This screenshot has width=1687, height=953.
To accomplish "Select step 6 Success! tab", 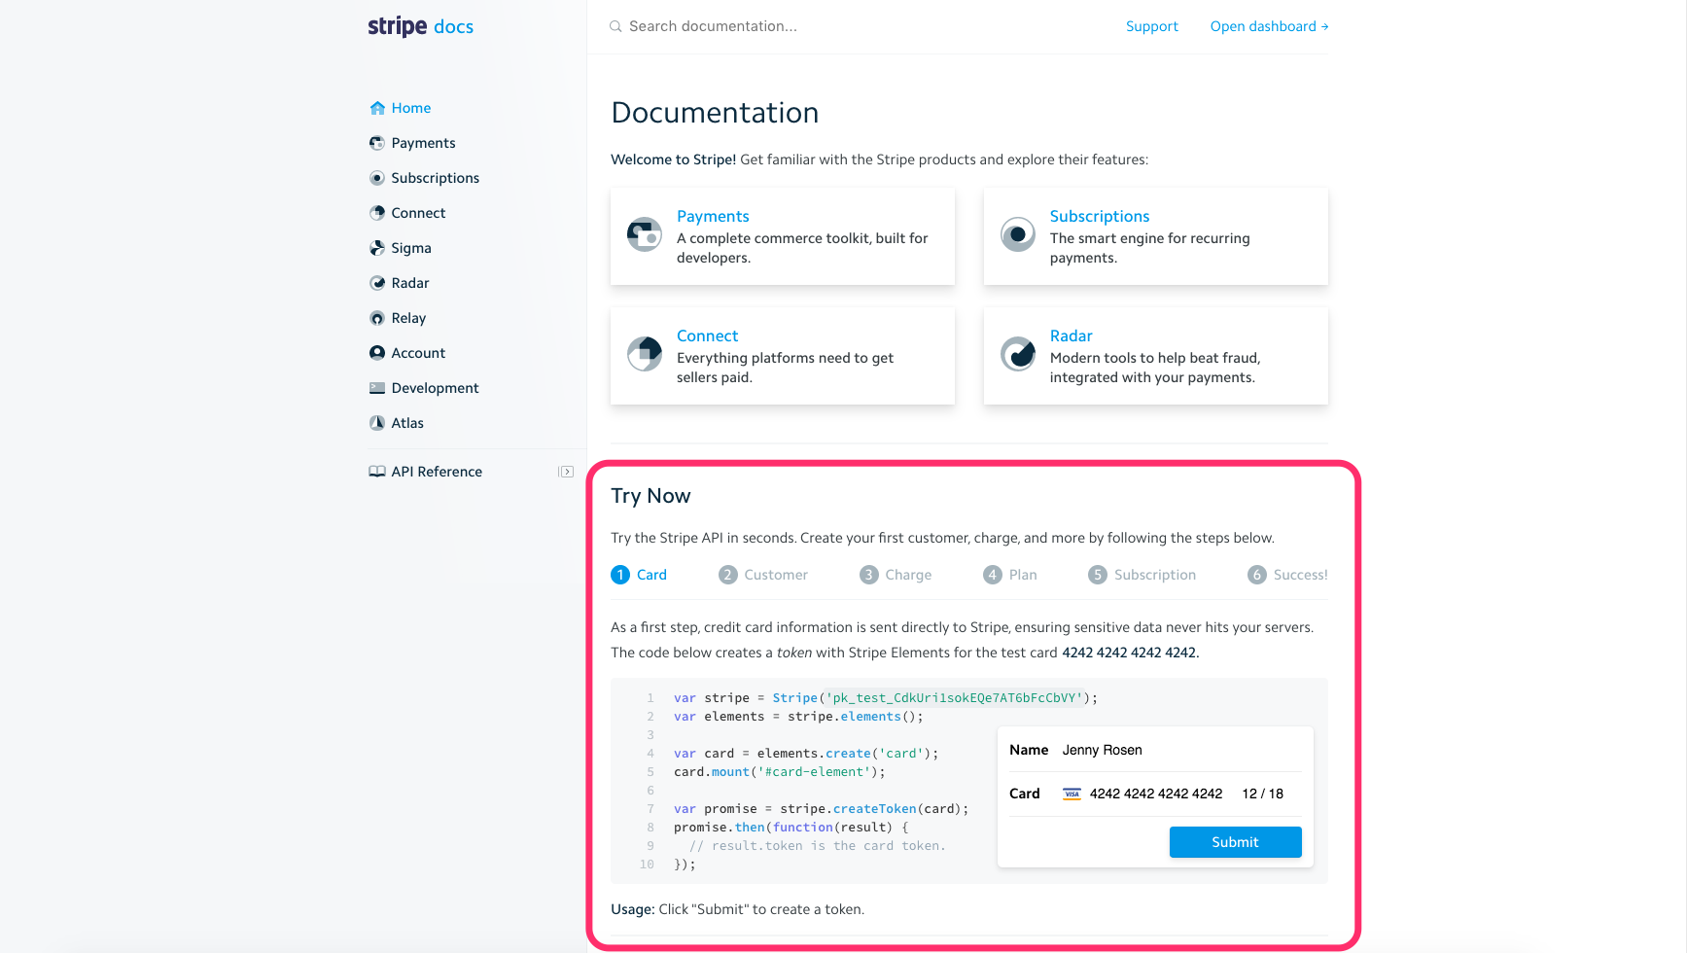I will point(1287,575).
